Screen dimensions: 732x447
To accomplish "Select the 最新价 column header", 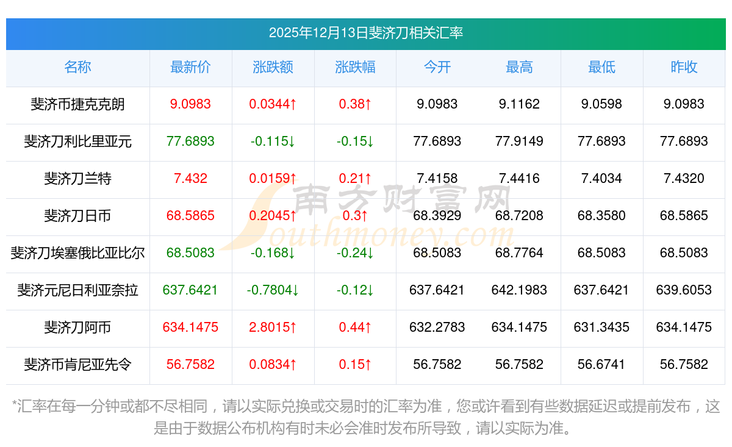I will [190, 67].
